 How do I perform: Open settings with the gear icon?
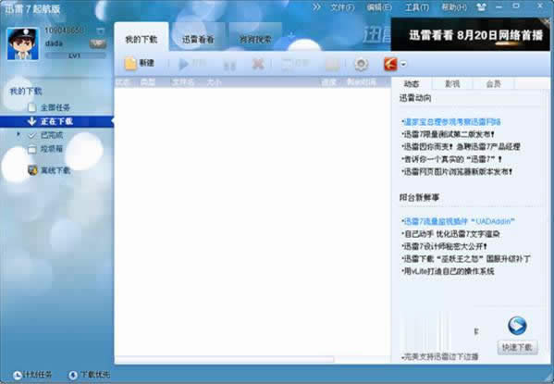tap(361, 65)
